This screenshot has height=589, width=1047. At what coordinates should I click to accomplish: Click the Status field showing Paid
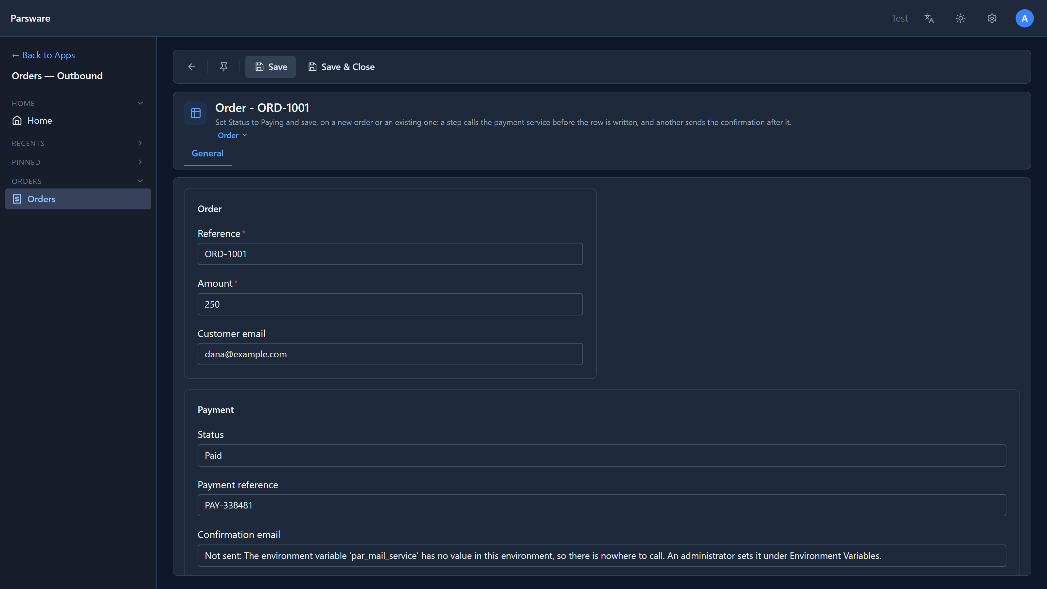coord(602,455)
